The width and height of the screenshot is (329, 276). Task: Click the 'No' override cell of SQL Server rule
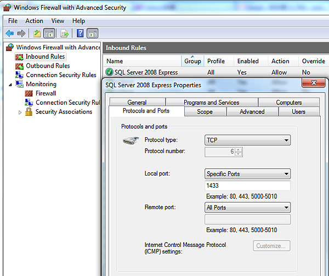306,72
